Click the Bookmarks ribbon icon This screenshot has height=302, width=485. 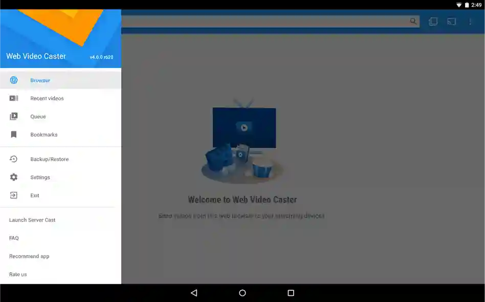tap(14, 135)
